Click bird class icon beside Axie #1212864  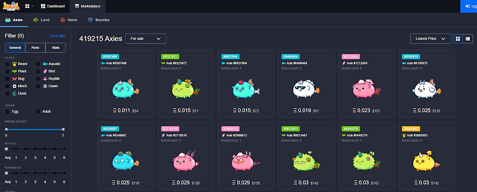coord(344,63)
